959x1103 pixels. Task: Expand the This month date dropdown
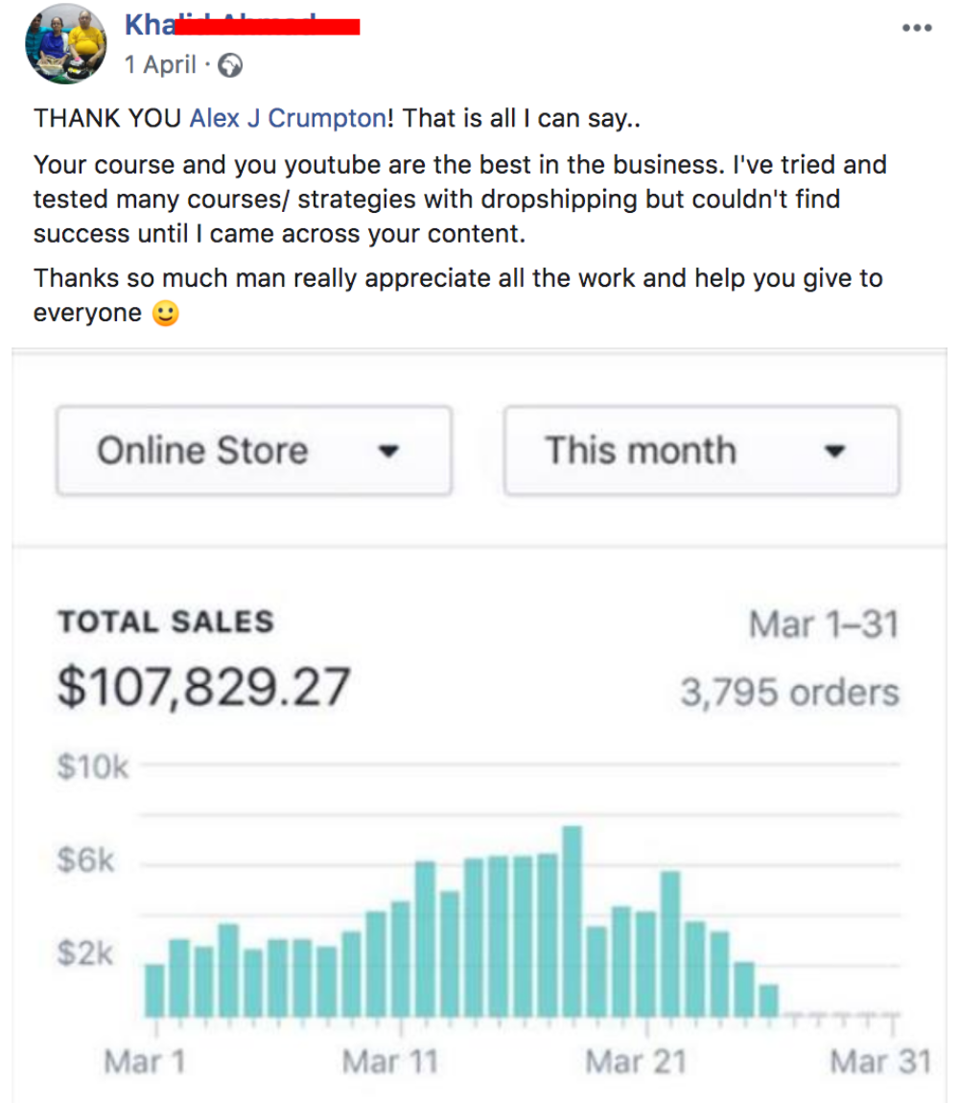point(701,450)
